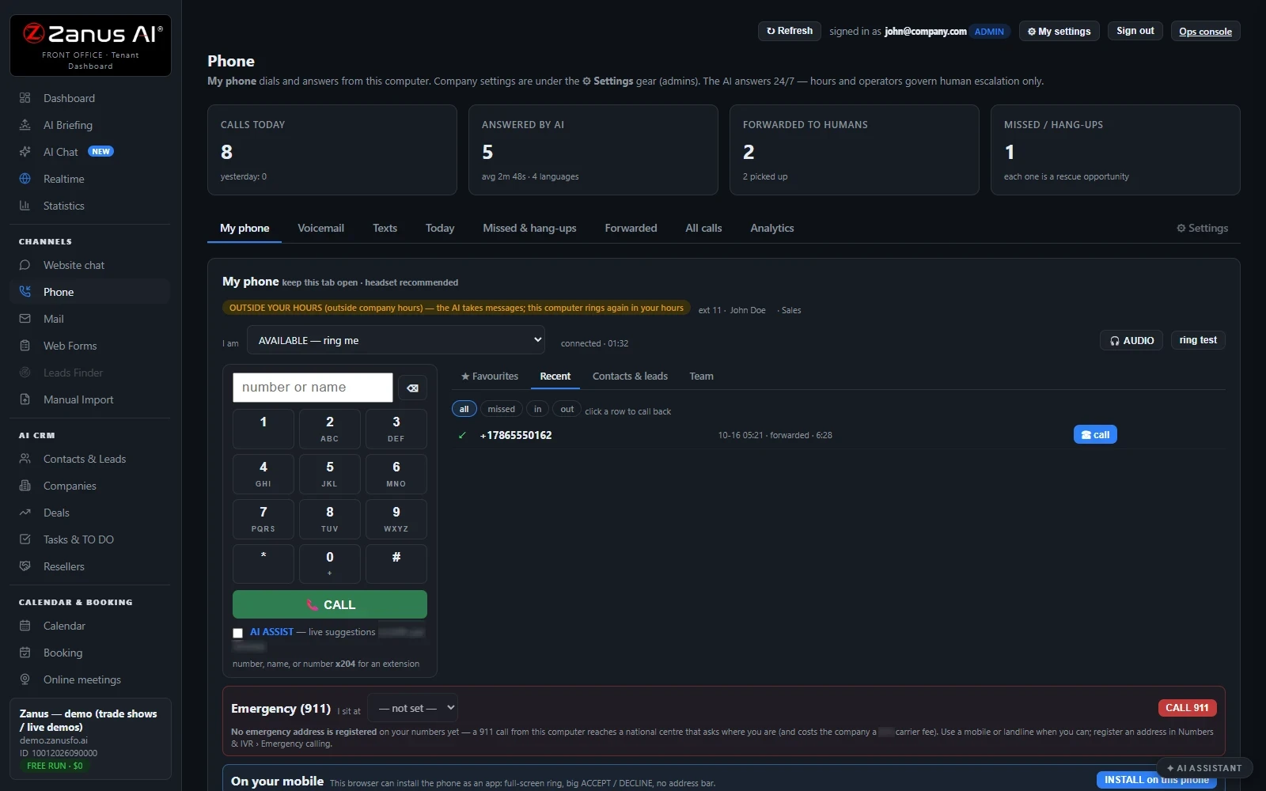
Task: Open the Contacts & leads tab
Action: click(x=630, y=377)
